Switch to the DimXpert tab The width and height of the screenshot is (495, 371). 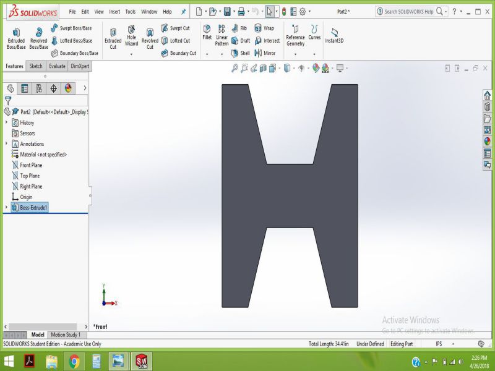point(80,66)
